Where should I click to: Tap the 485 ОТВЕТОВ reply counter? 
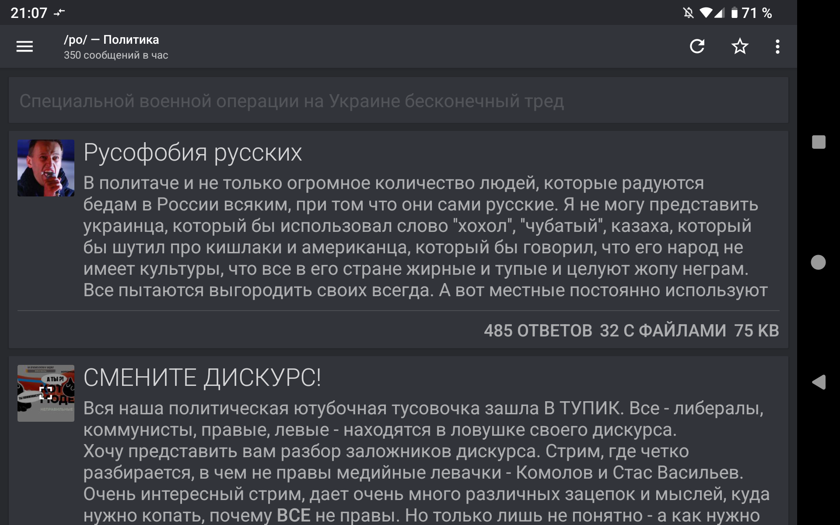point(538,331)
